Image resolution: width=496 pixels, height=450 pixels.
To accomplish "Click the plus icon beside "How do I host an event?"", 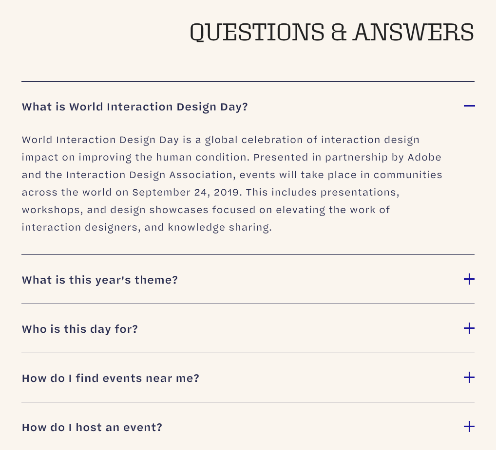I will coord(469,427).
